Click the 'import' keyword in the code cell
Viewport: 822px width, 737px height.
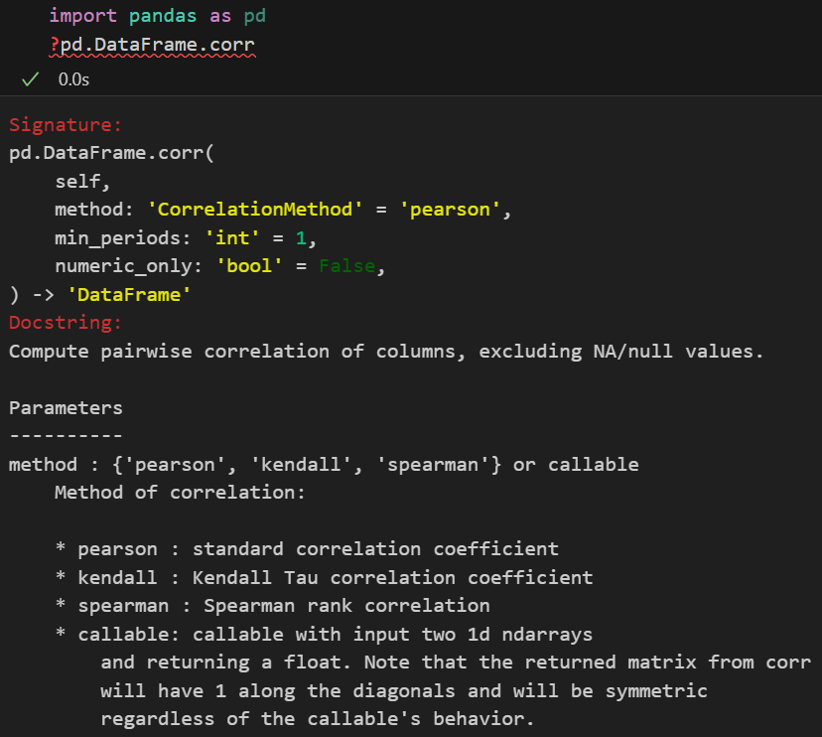pos(82,16)
